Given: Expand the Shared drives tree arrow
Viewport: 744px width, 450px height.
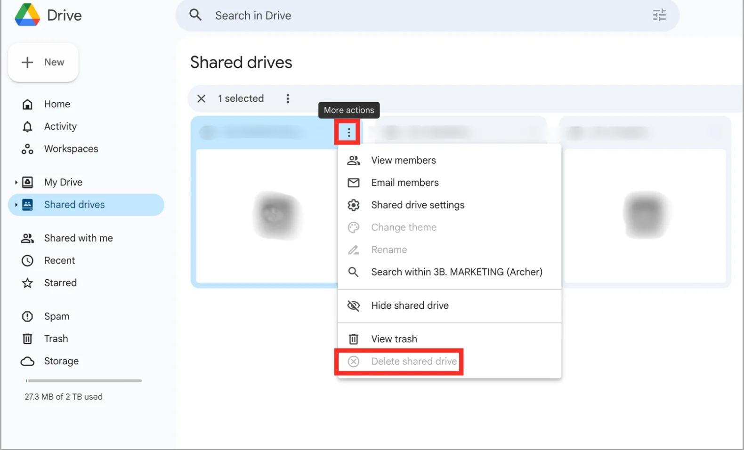Looking at the screenshot, I should pyautogui.click(x=16, y=205).
